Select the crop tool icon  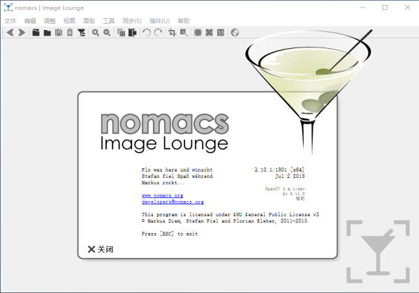click(x=172, y=33)
